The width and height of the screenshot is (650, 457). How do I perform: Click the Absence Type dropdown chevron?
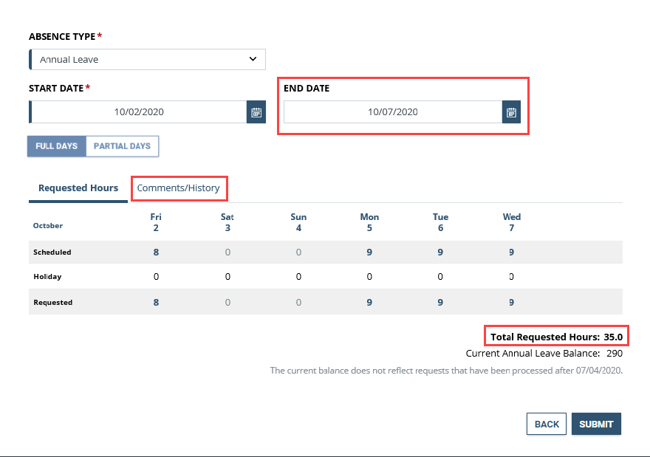click(x=253, y=59)
